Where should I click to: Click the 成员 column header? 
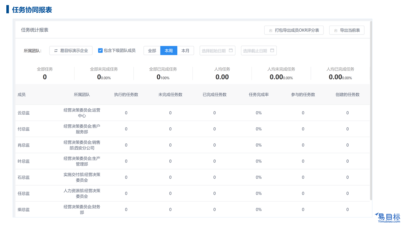click(22, 95)
